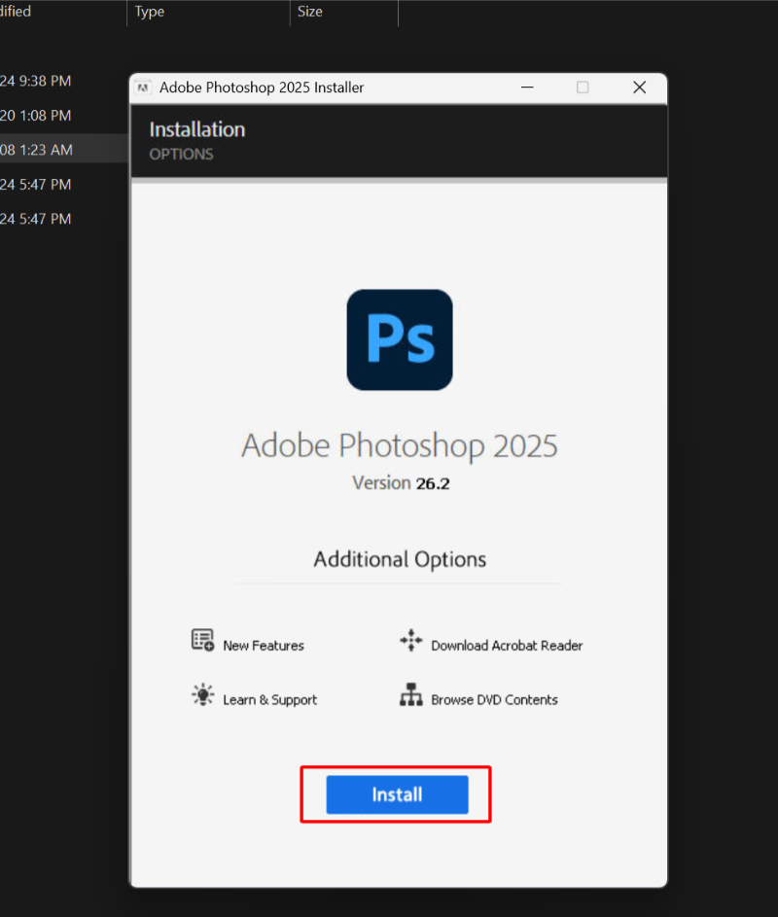
Task: Open the Browse DVD Contents text link
Action: tap(494, 700)
